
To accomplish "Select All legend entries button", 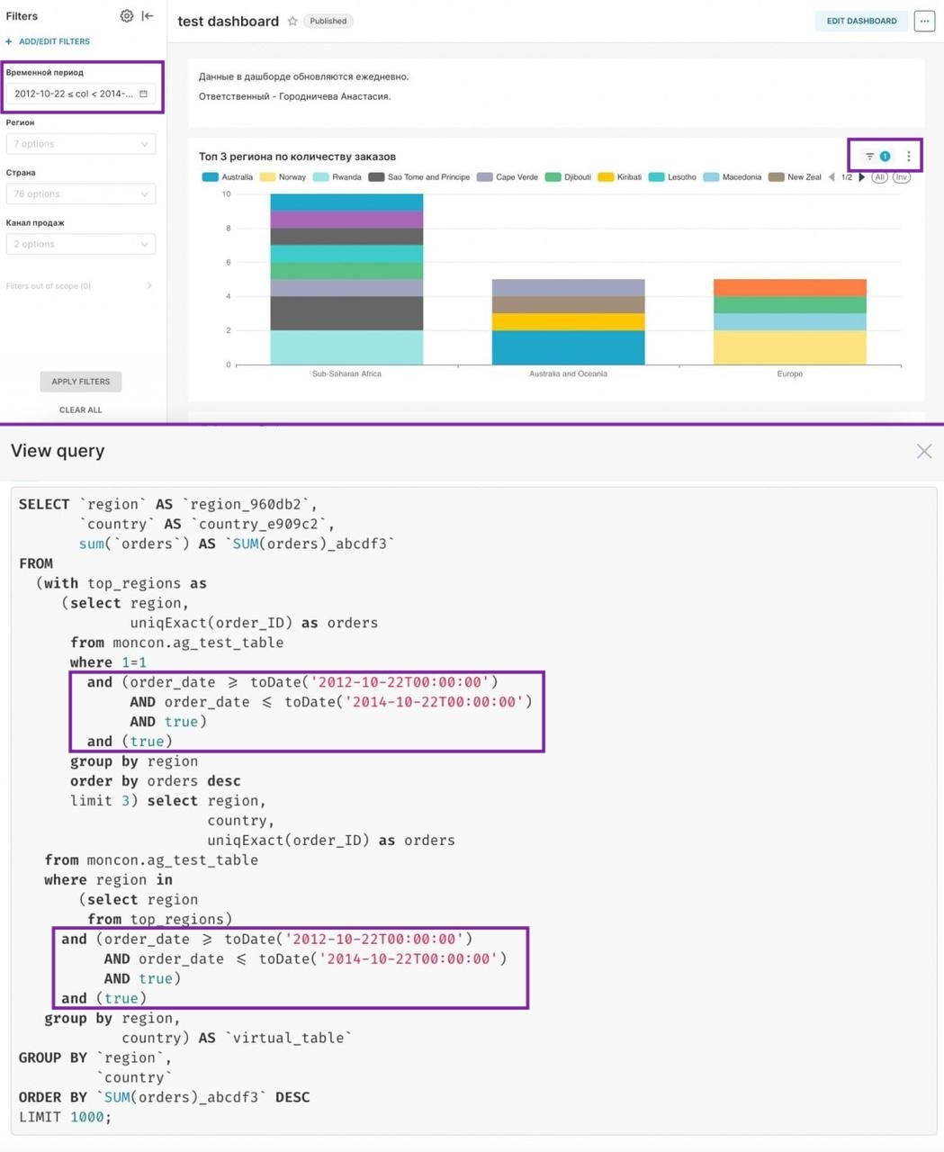I will (880, 177).
